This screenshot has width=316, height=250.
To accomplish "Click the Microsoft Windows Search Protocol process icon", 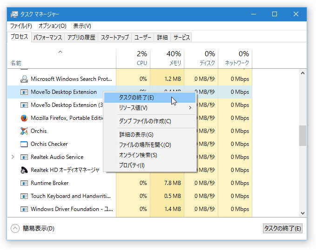I will tap(24, 79).
